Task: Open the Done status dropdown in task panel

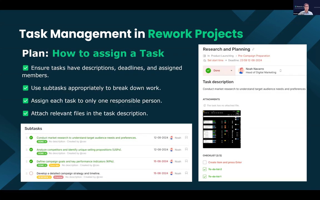Action: pos(219,71)
